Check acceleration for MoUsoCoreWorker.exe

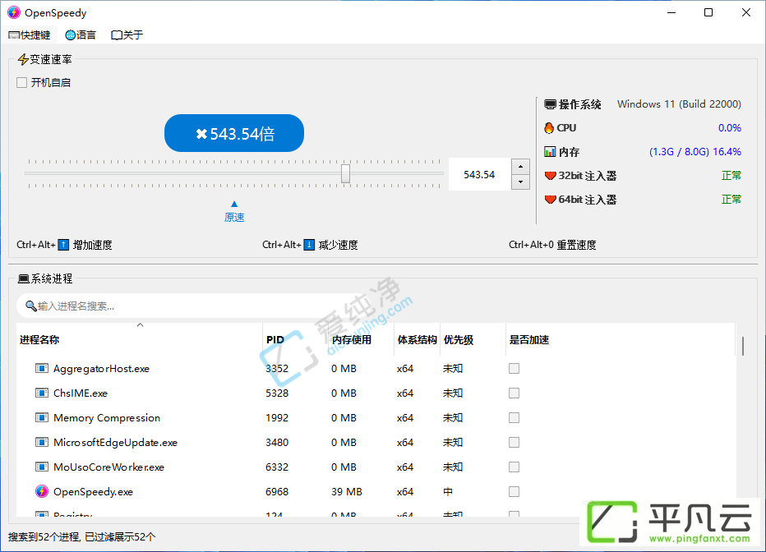(x=514, y=467)
